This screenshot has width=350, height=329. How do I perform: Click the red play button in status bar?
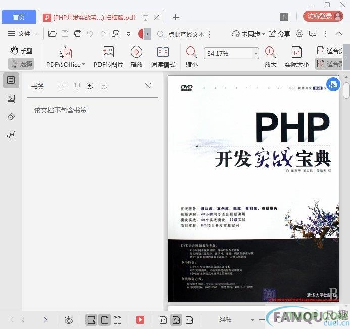pyautogui.click(x=140, y=320)
